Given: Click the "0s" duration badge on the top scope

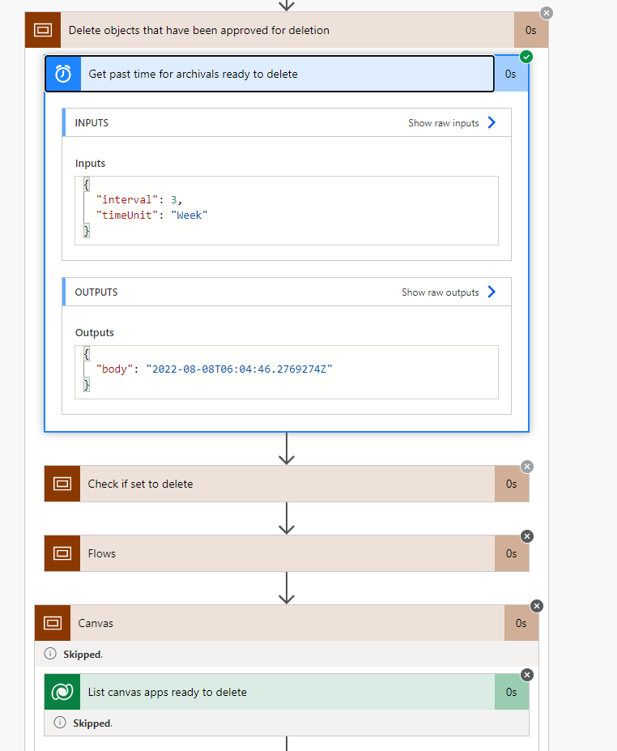Looking at the screenshot, I should point(532,29).
